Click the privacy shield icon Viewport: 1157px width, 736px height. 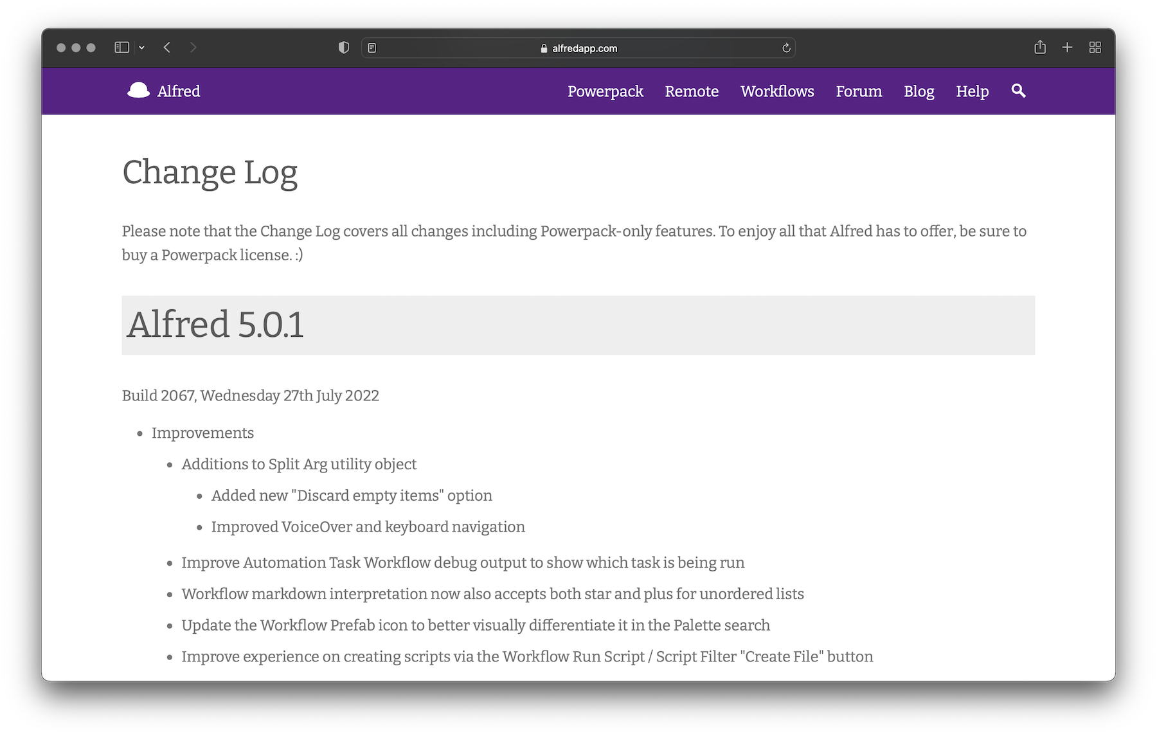pos(344,48)
